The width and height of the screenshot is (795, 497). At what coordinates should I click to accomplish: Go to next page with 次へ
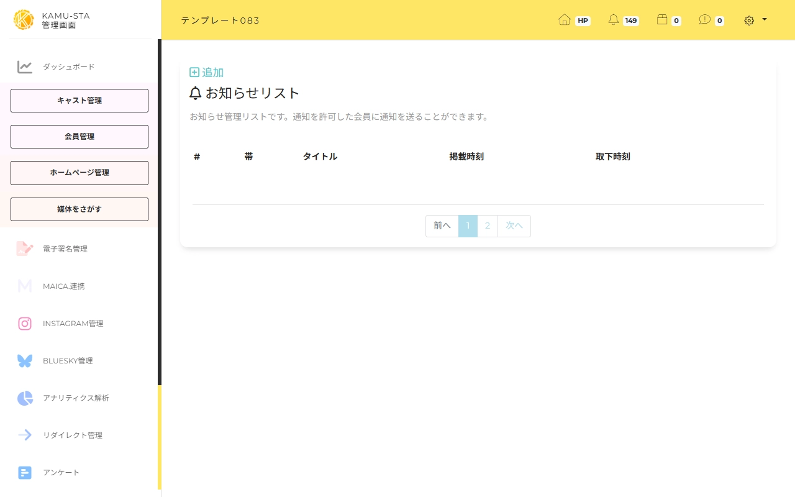pos(514,226)
